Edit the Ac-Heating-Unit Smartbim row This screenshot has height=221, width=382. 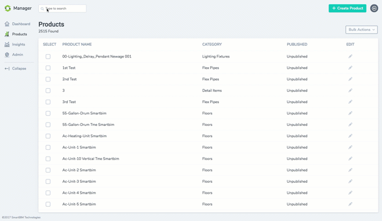click(350, 136)
